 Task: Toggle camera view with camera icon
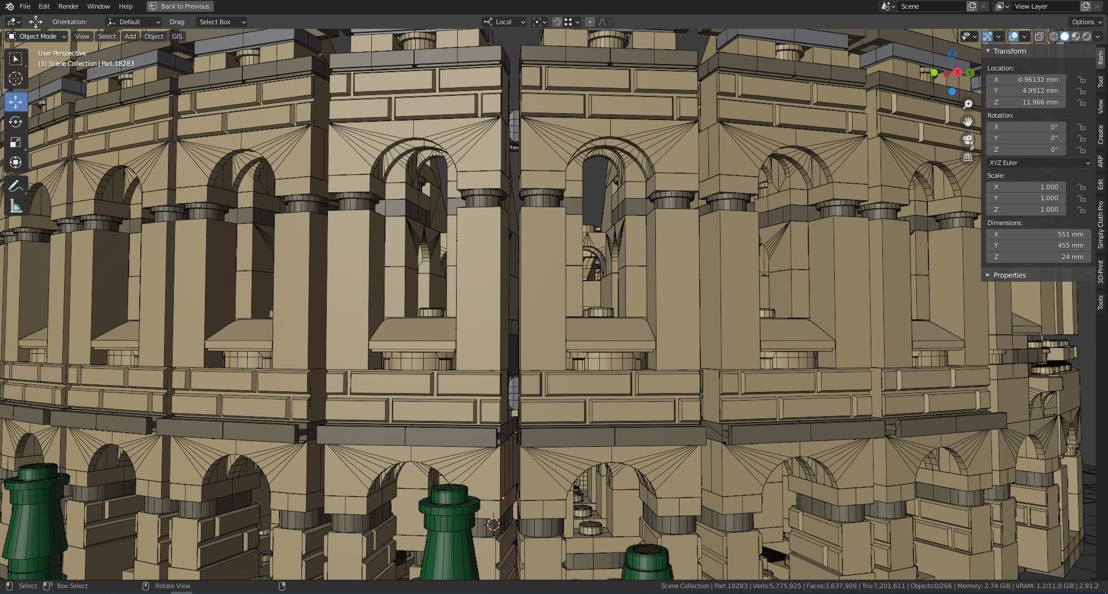coord(968,140)
